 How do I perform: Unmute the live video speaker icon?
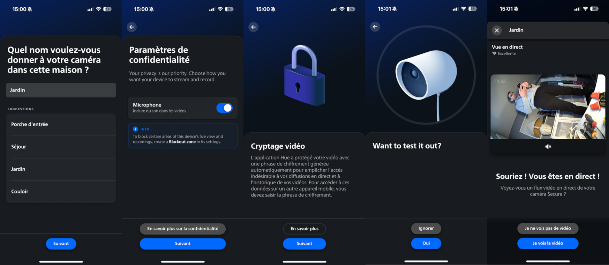click(548, 147)
